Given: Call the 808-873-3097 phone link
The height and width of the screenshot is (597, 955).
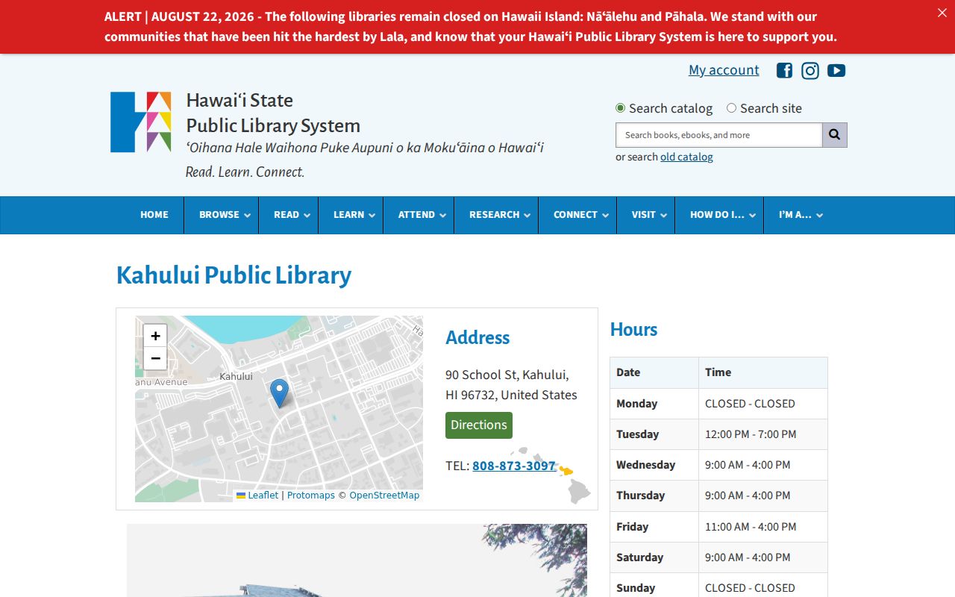Looking at the screenshot, I should tap(514, 466).
